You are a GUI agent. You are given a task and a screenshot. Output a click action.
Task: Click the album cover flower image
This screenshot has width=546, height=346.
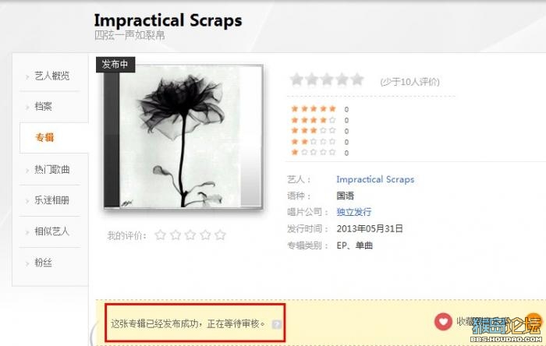click(x=183, y=136)
